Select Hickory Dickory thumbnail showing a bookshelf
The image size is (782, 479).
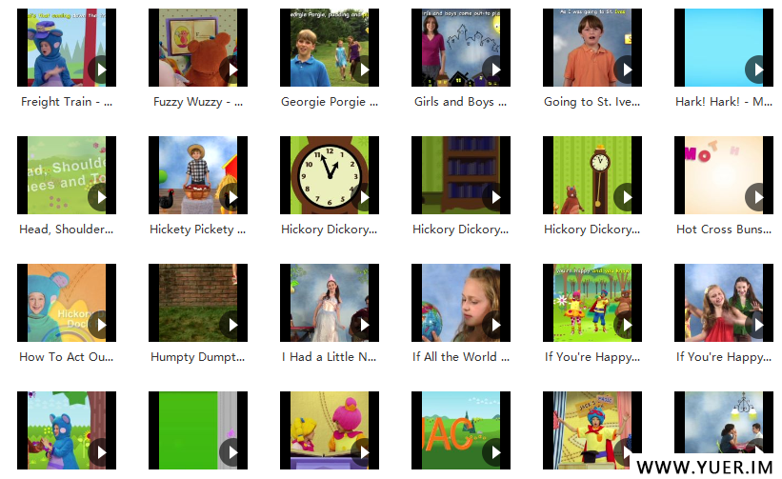click(x=453, y=175)
